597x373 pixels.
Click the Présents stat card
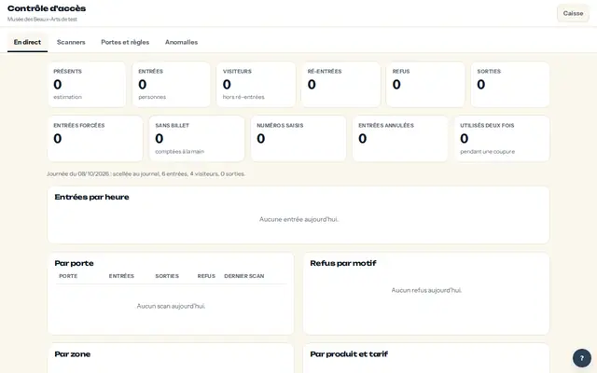[x=87, y=84]
